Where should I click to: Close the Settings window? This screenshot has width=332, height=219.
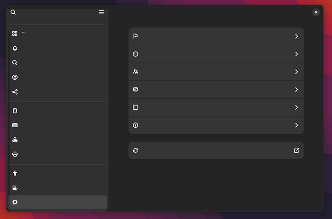(316, 12)
